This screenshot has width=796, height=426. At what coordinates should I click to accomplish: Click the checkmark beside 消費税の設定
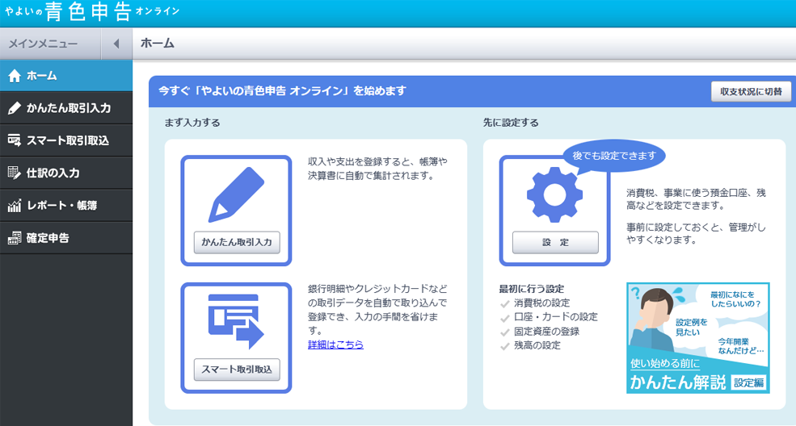click(504, 304)
